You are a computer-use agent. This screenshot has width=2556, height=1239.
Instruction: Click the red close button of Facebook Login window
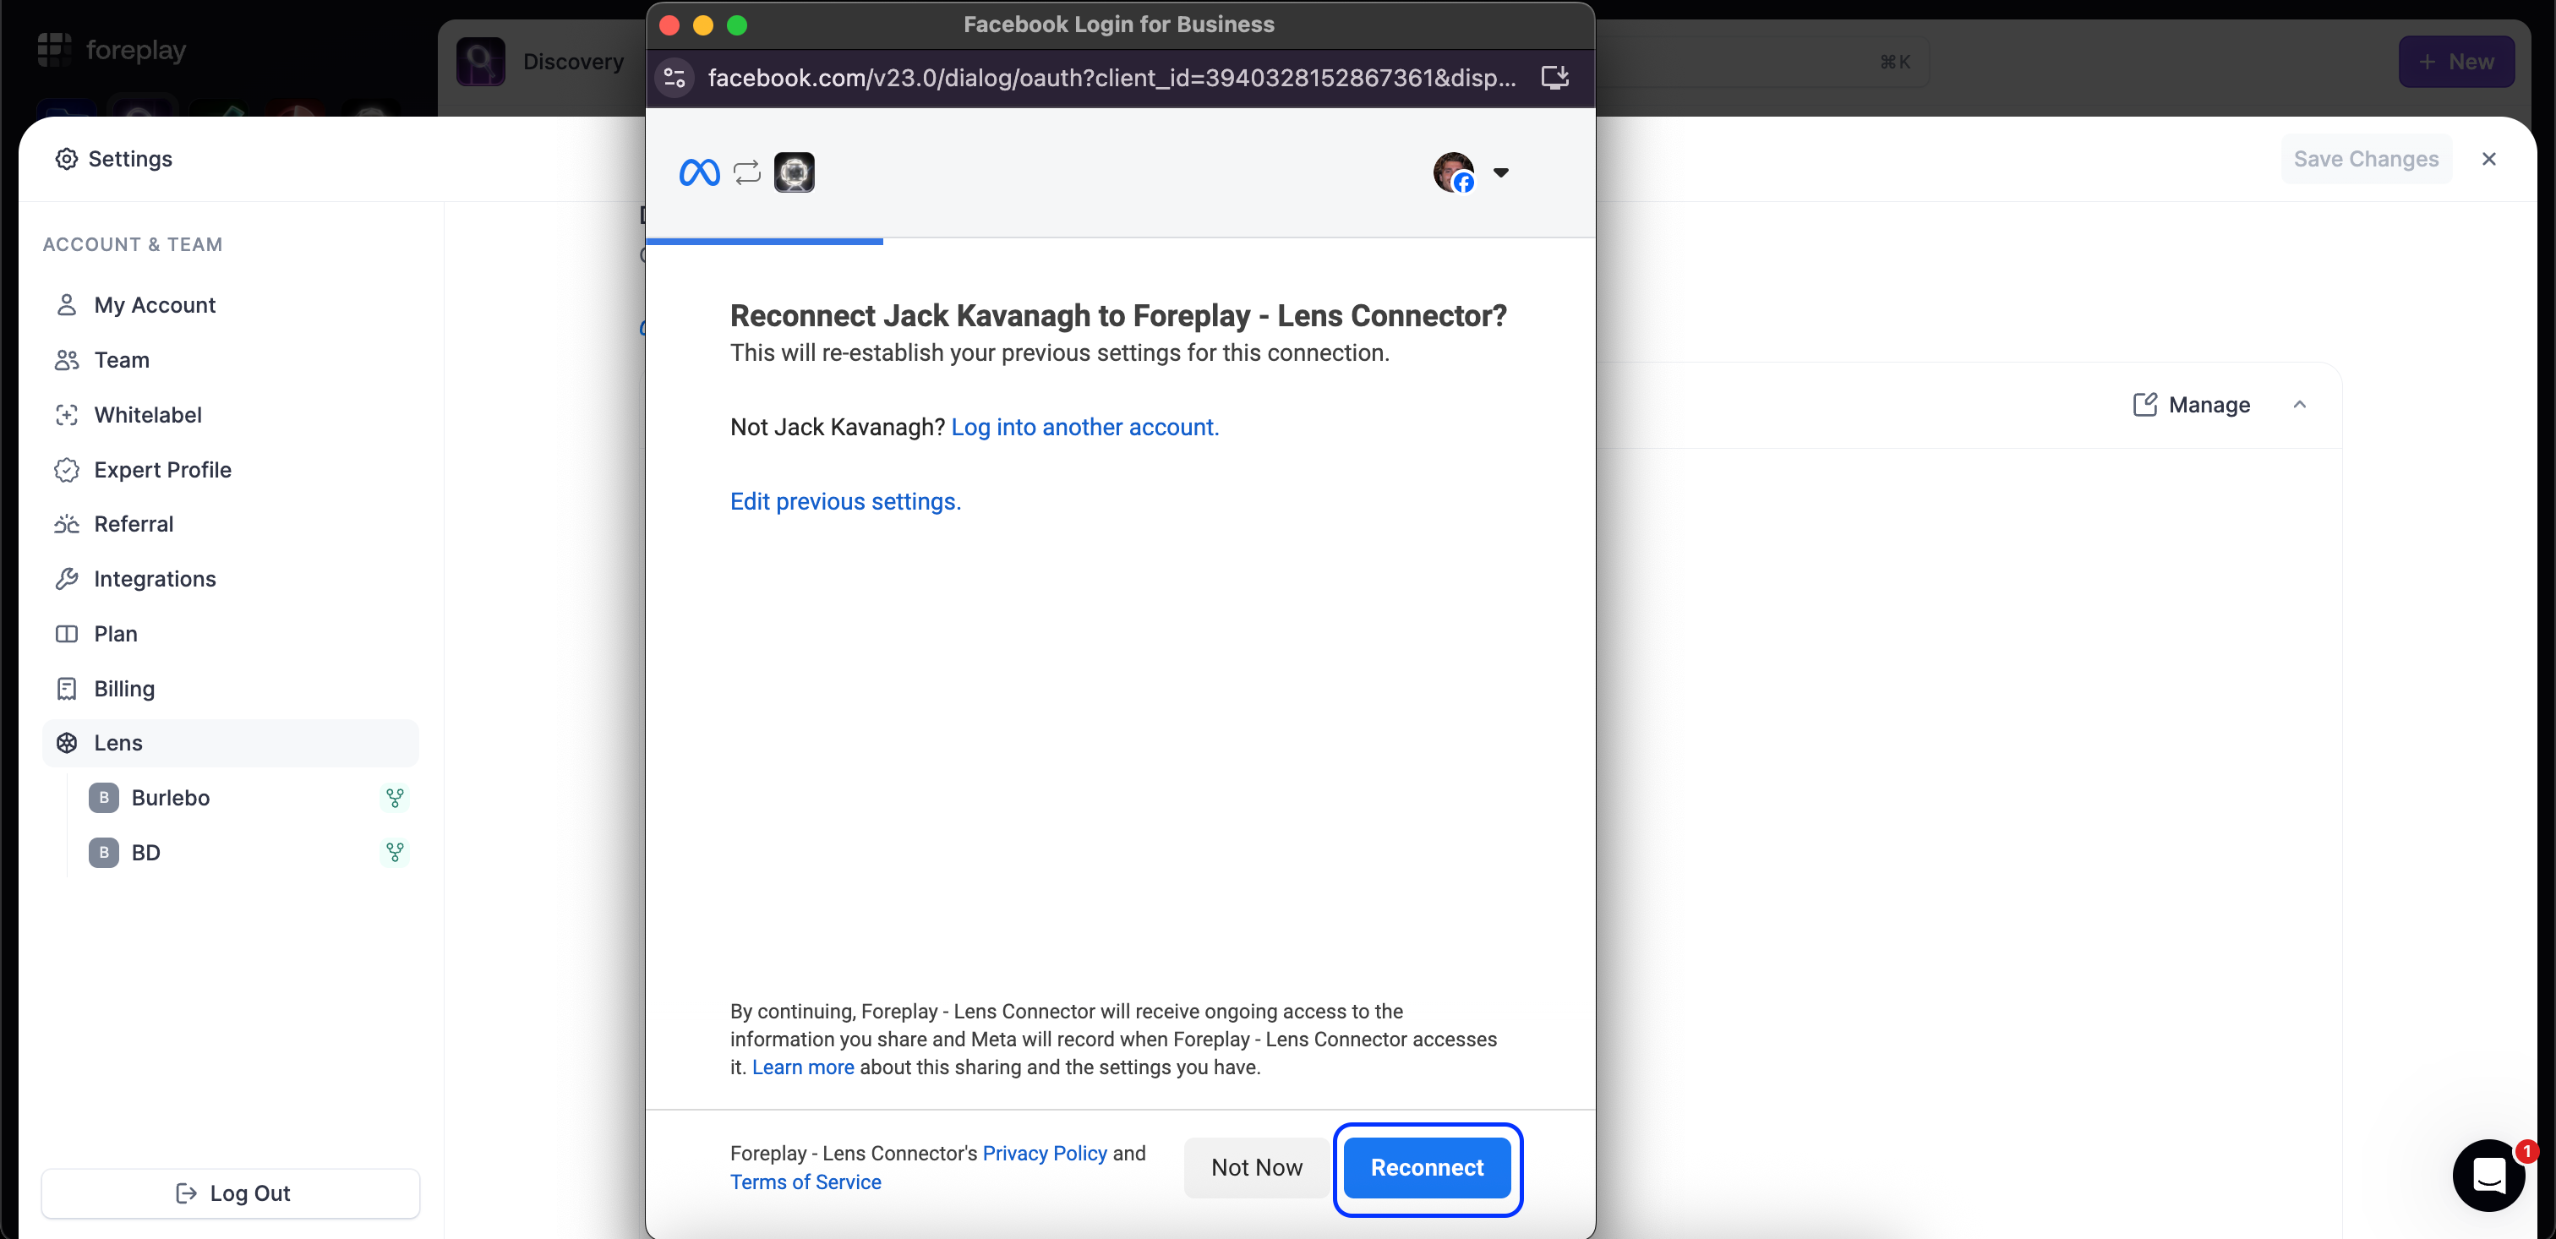pyautogui.click(x=669, y=25)
